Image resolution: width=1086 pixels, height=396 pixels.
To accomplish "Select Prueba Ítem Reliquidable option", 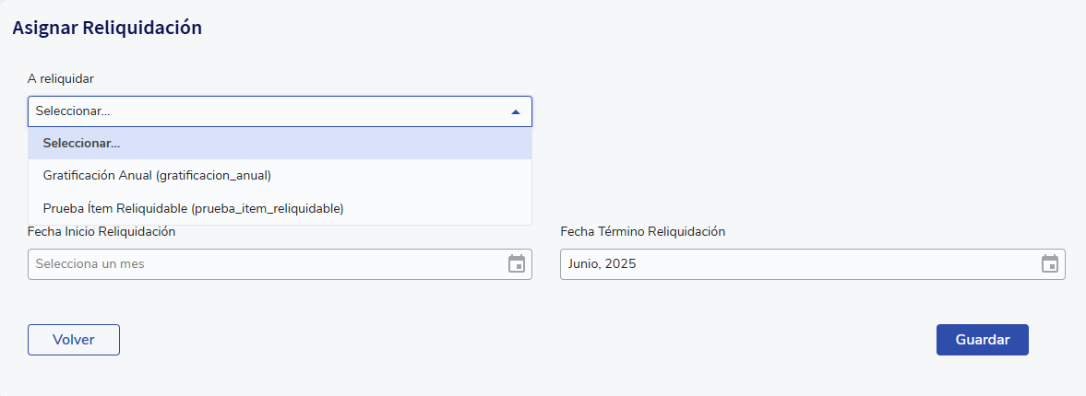I will click(280, 208).
